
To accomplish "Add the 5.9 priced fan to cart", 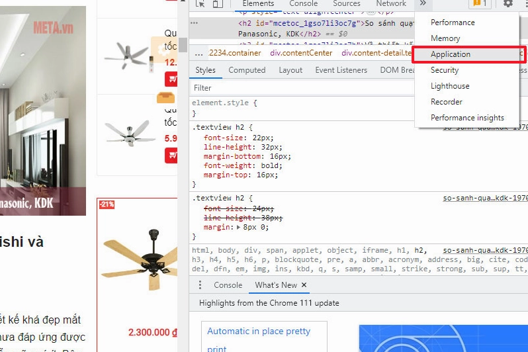I will tap(171, 155).
